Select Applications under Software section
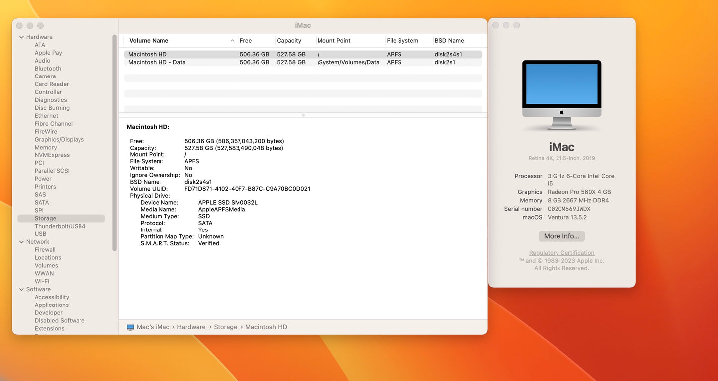This screenshot has height=381, width=718. (x=51, y=305)
